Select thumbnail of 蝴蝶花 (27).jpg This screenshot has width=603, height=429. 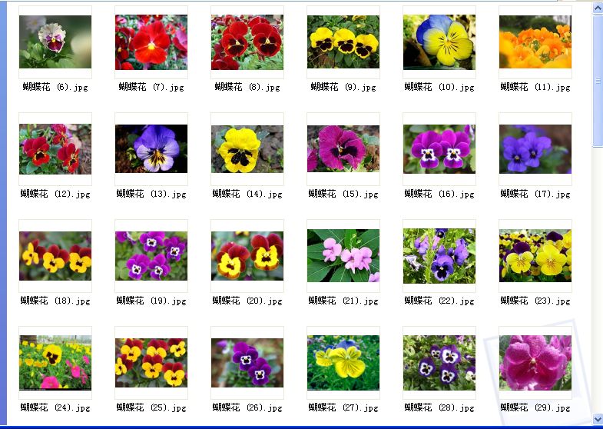(x=343, y=363)
